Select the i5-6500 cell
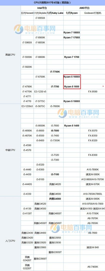The width and height of the screenshot is (105, 271). click(40, 135)
